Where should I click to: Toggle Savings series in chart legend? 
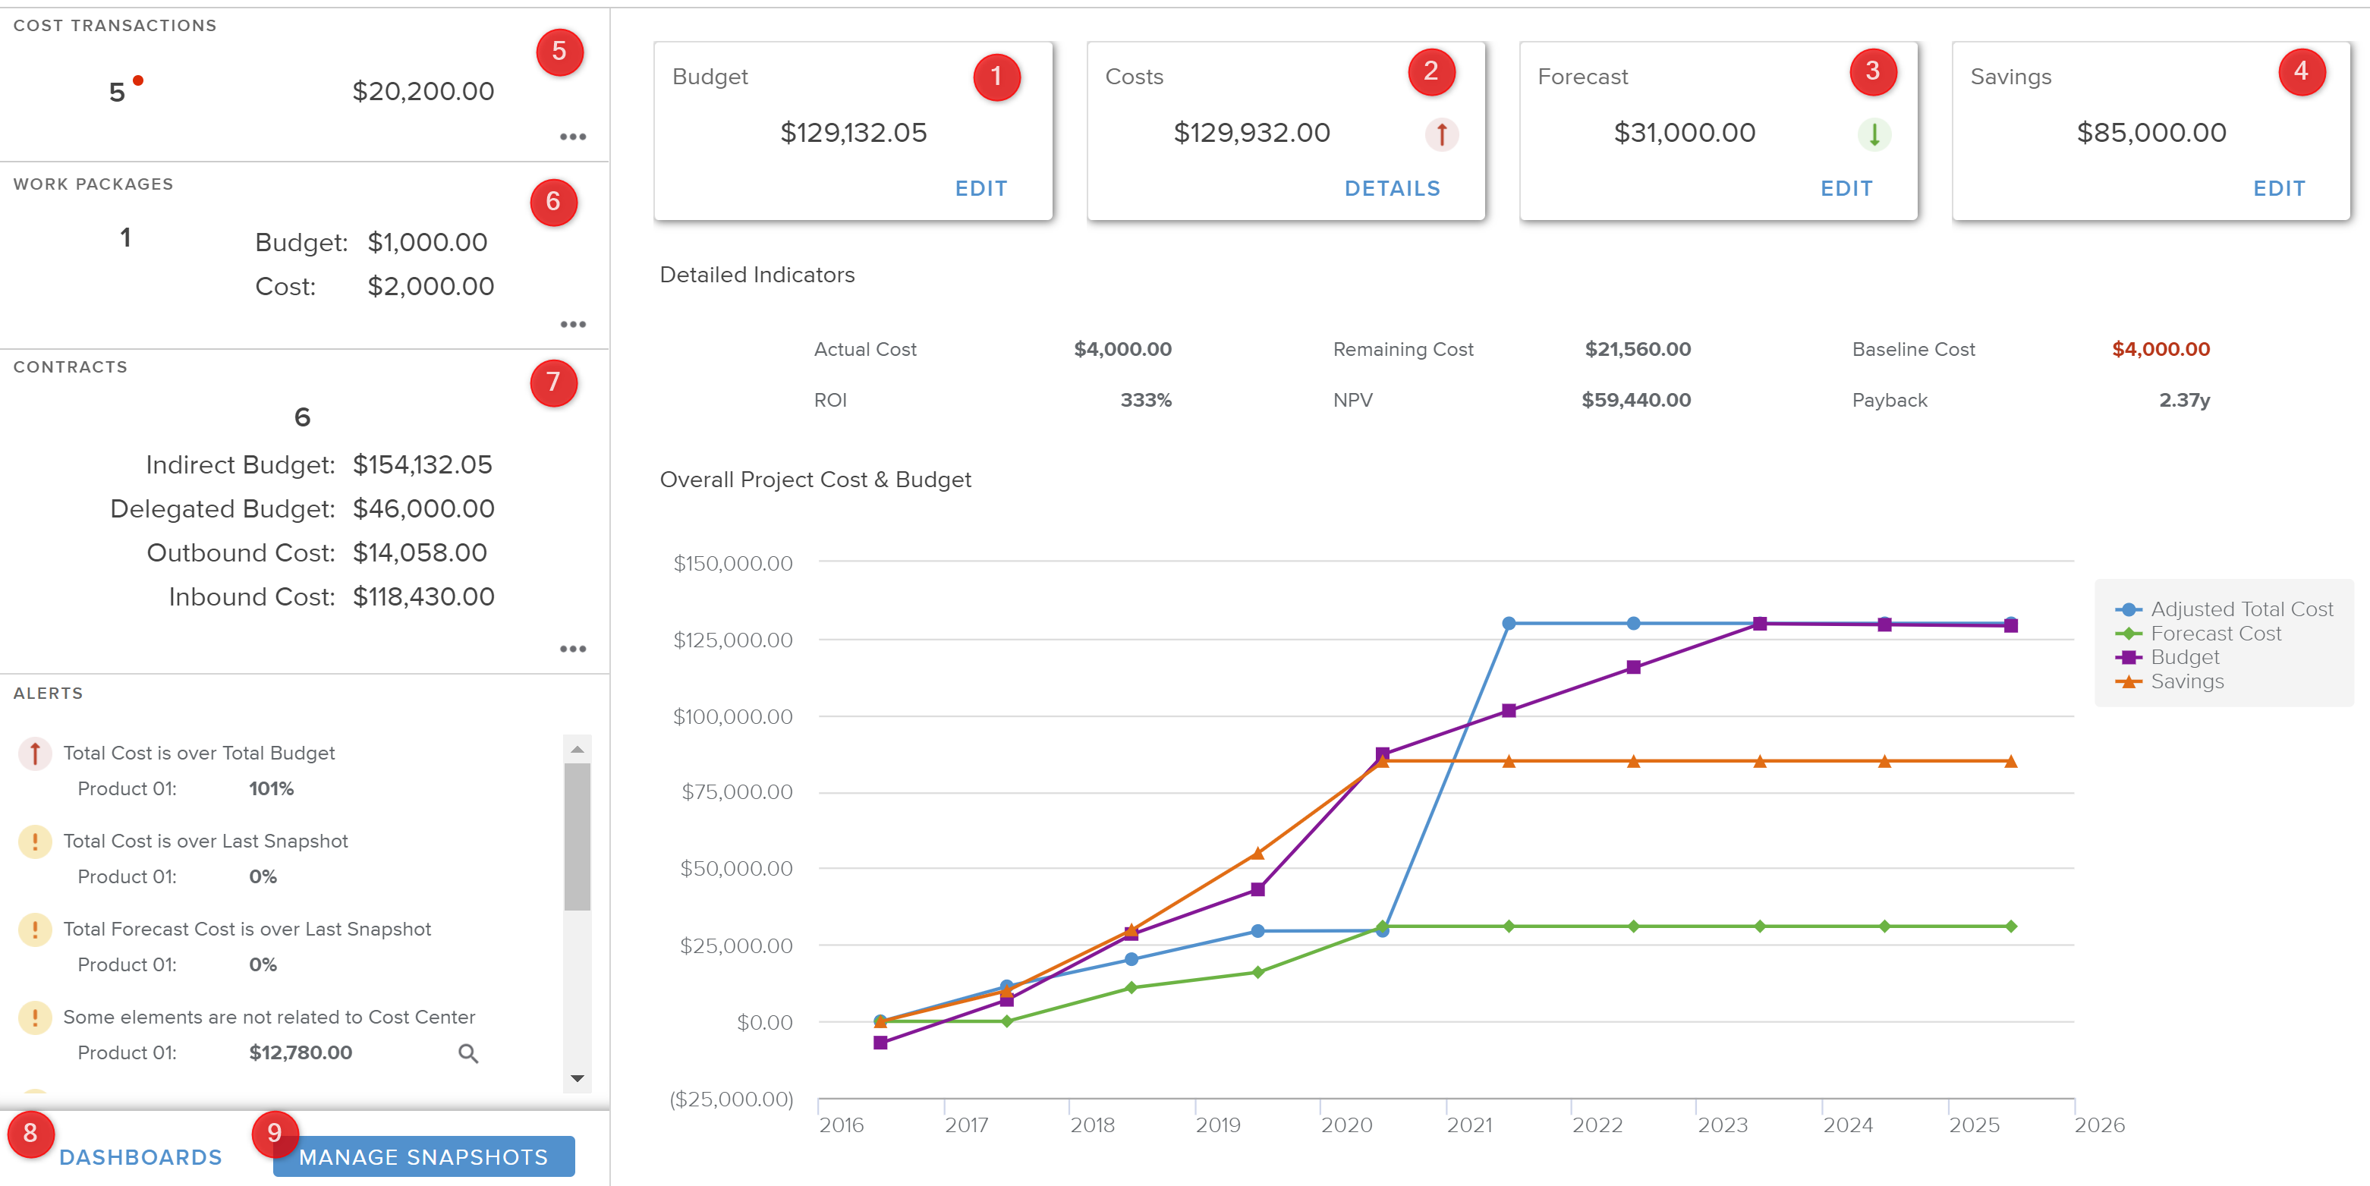tap(2186, 682)
